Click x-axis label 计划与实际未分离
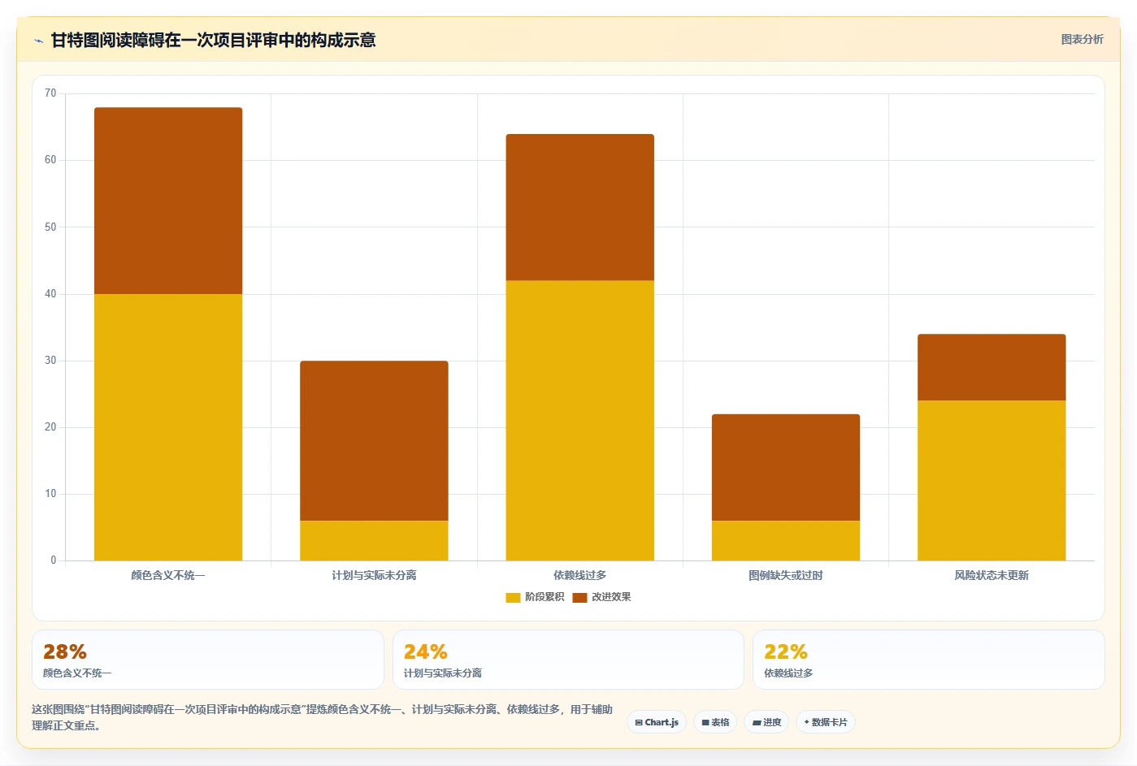Image resolution: width=1137 pixels, height=766 pixels. coord(374,575)
